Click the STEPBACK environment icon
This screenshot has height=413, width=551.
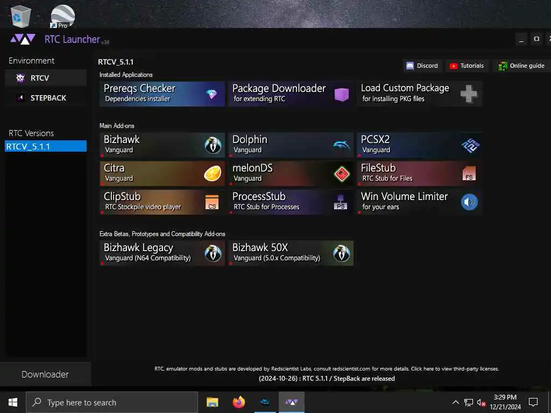tap(21, 98)
